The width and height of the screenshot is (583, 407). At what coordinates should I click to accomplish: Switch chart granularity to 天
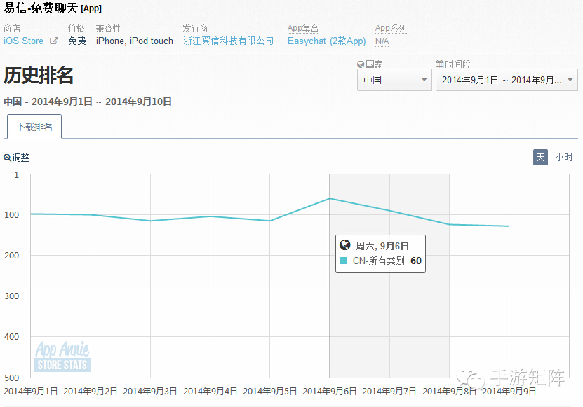(540, 157)
